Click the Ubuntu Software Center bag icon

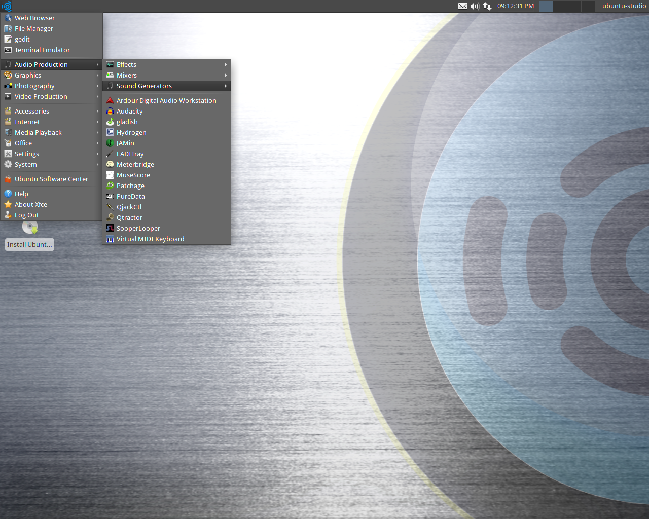(x=8, y=179)
